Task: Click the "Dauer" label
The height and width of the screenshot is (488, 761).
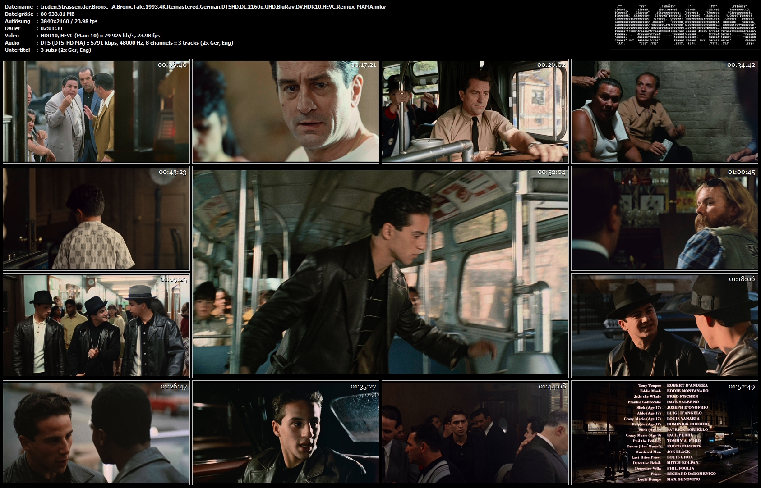Action: 12,28
